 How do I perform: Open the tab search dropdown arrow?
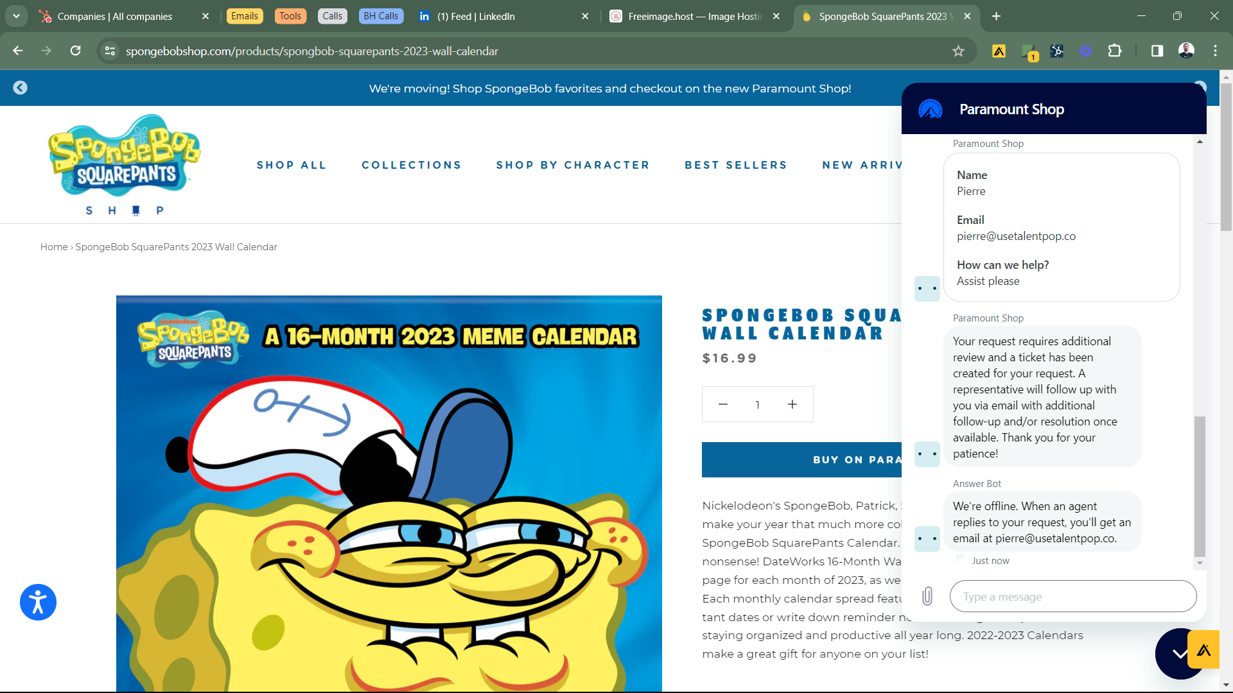tap(16, 16)
